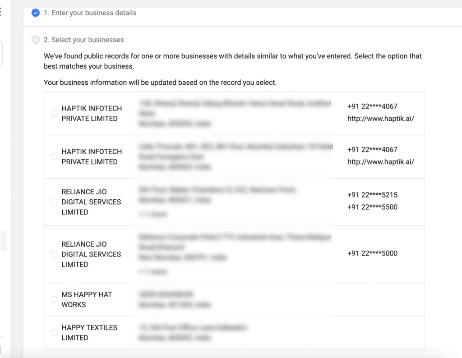Click phone number +91 22****5215 for Reliance
This screenshot has width=462, height=358.
click(372, 195)
